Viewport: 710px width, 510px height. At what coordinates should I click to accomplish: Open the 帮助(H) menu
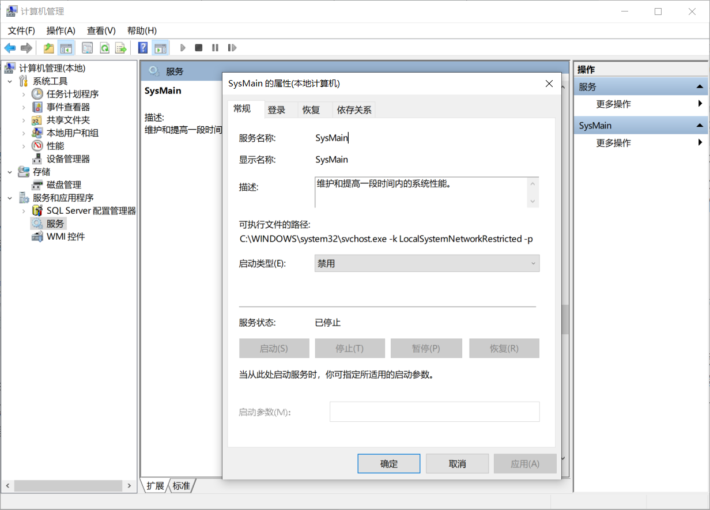[x=142, y=31]
